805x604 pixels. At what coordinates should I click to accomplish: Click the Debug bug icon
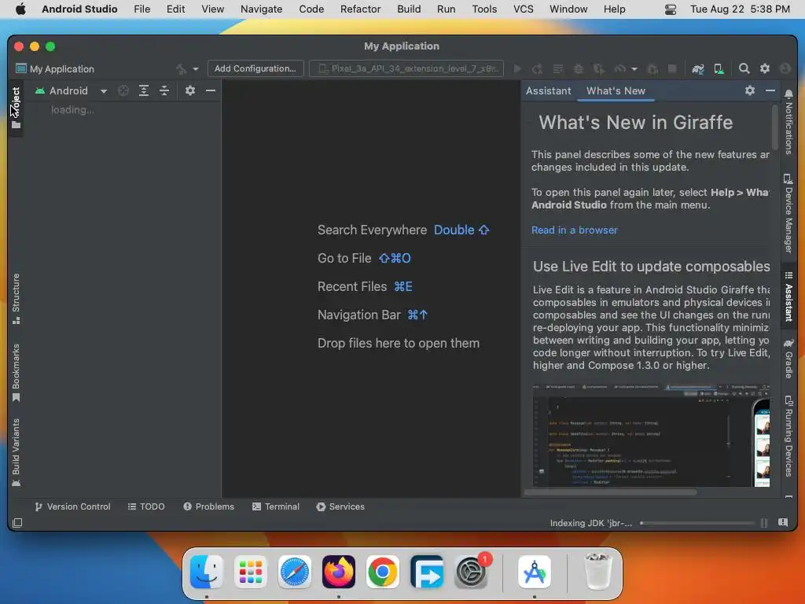point(578,69)
